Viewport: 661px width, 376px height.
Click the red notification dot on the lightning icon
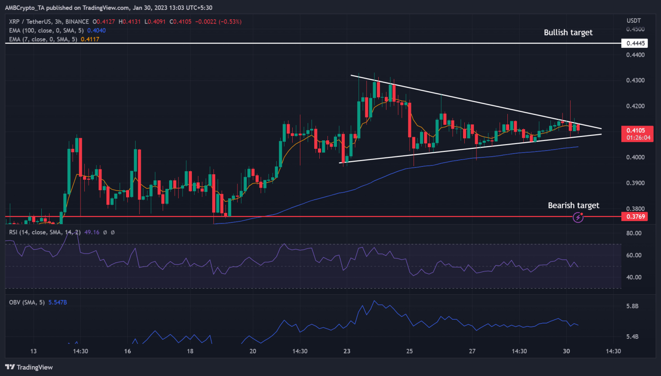coord(582,213)
